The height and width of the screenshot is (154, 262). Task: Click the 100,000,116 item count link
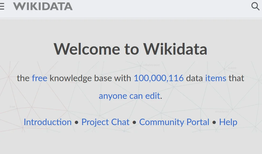click(x=158, y=78)
